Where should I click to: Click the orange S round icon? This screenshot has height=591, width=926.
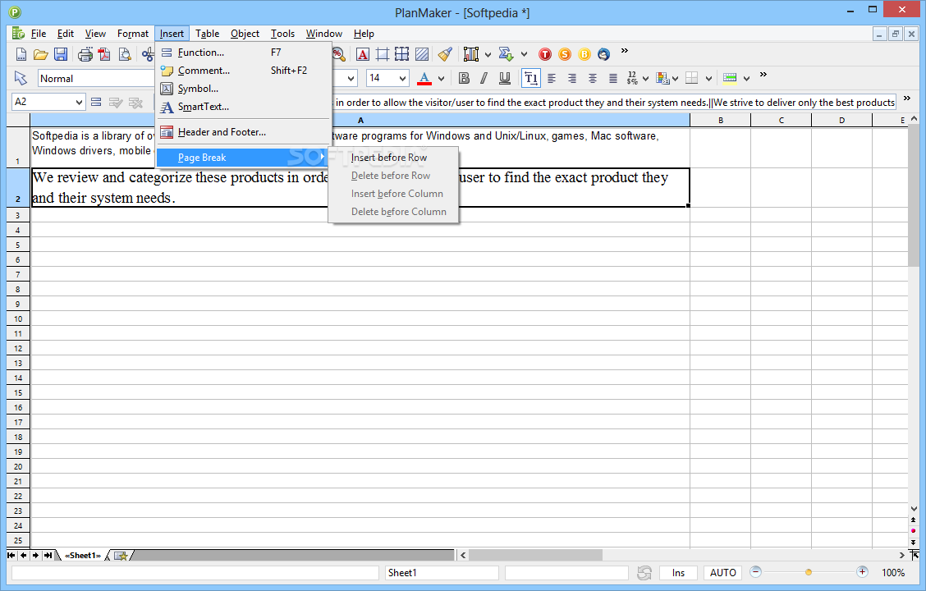(x=565, y=55)
